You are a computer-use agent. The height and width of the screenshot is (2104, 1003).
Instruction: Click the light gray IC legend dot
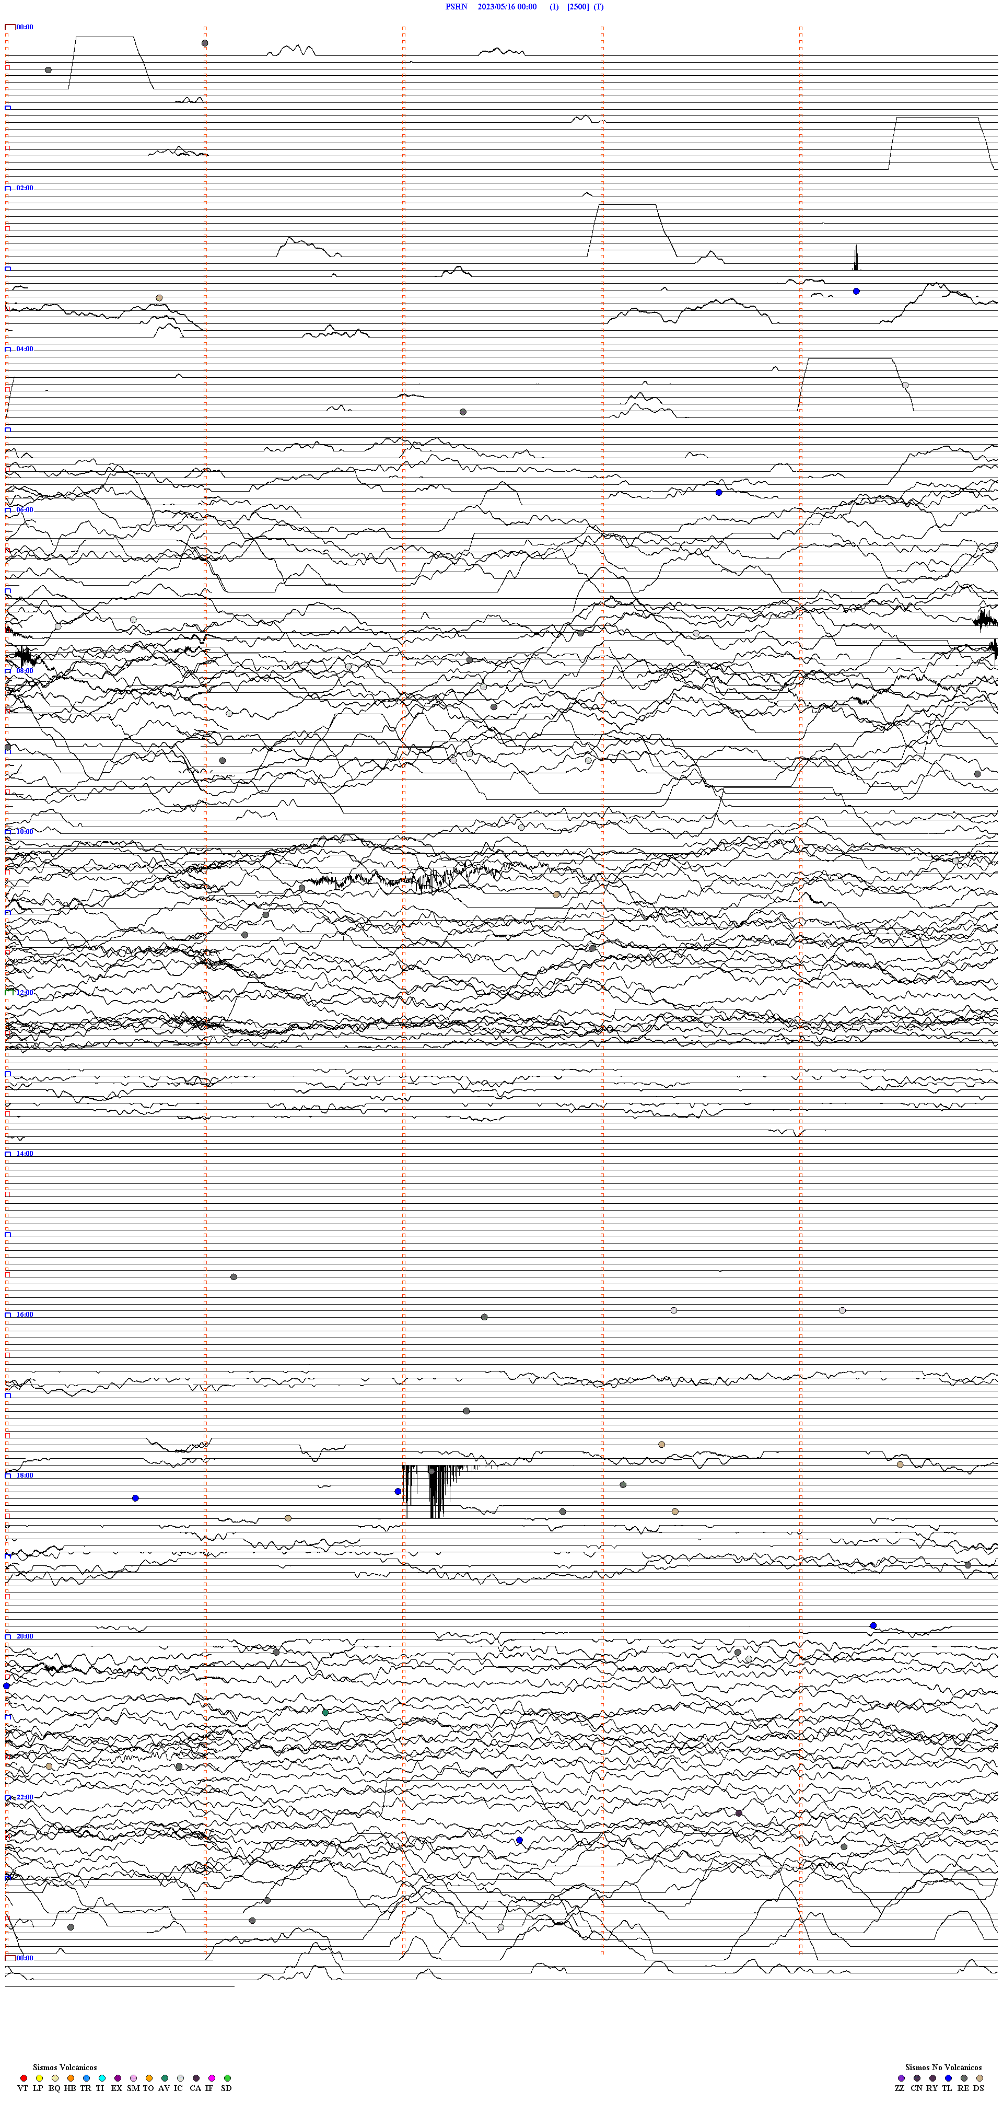181,2078
